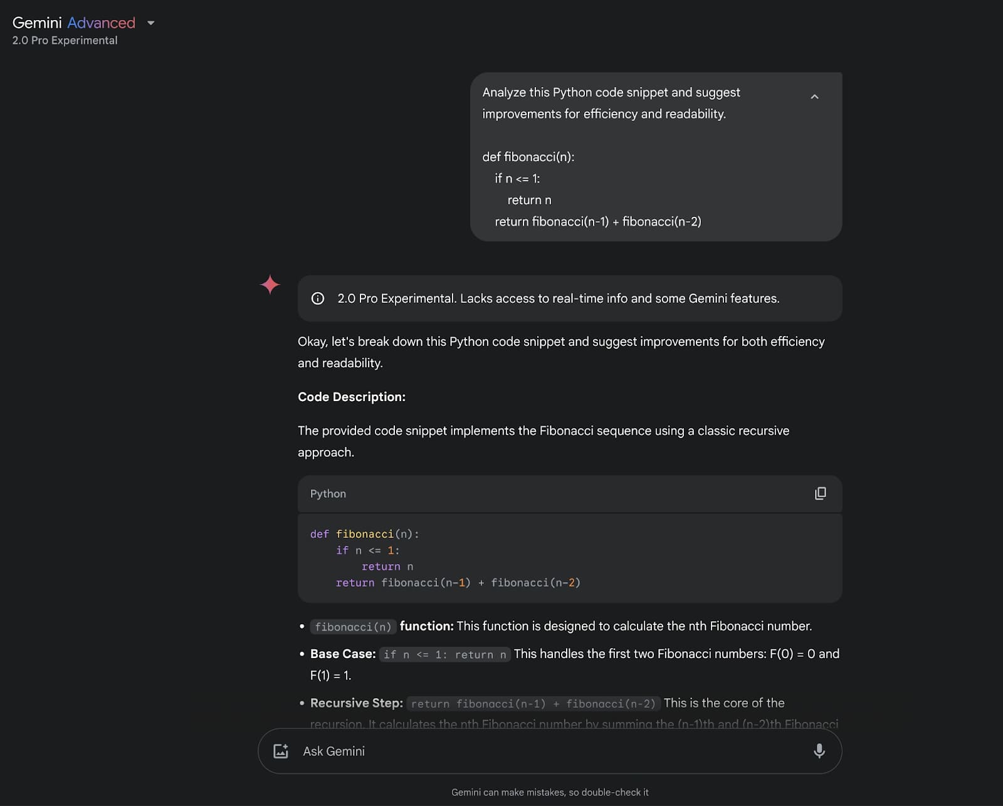Click the 'Lacks access to real-time info' notice text
This screenshot has width=1003, height=806.
pos(619,298)
